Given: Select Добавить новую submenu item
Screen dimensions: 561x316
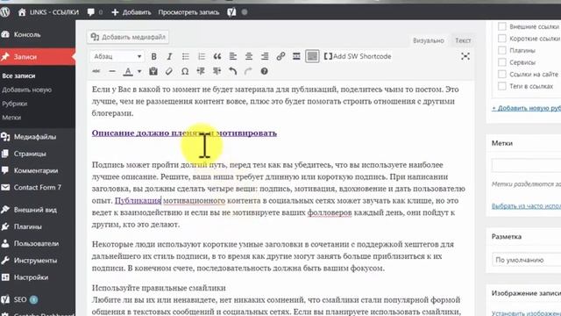Looking at the screenshot, I should 26,90.
